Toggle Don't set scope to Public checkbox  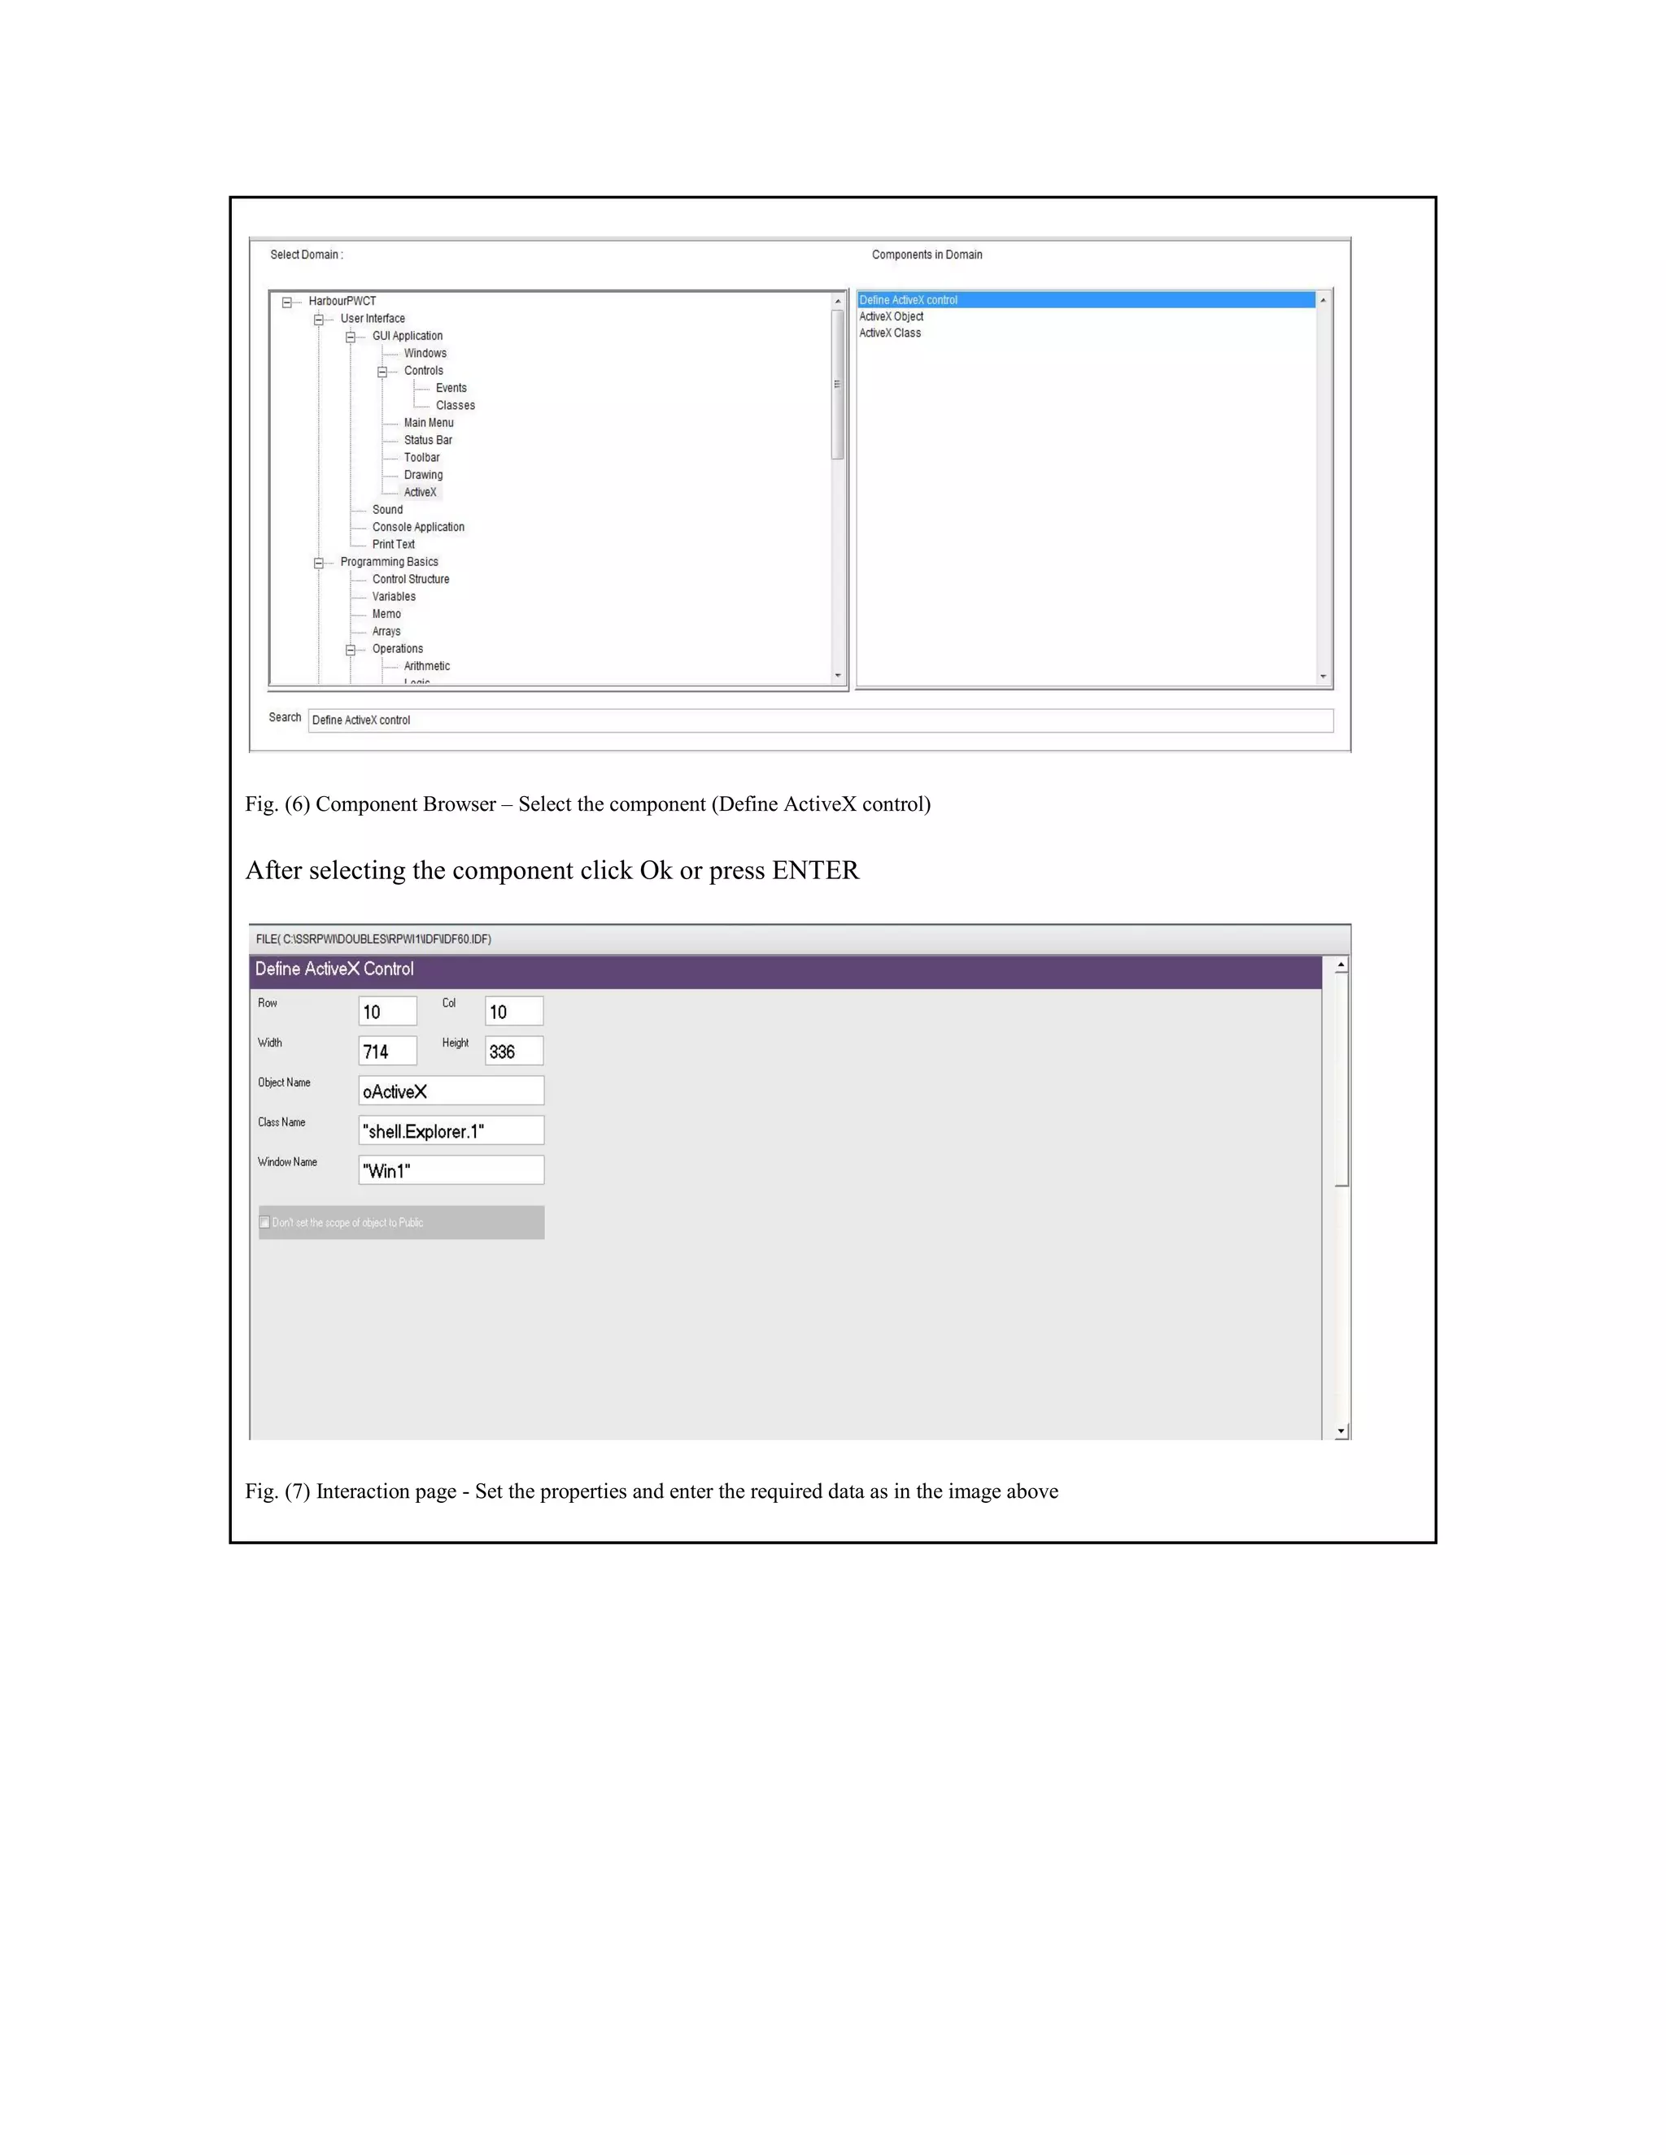(264, 1222)
